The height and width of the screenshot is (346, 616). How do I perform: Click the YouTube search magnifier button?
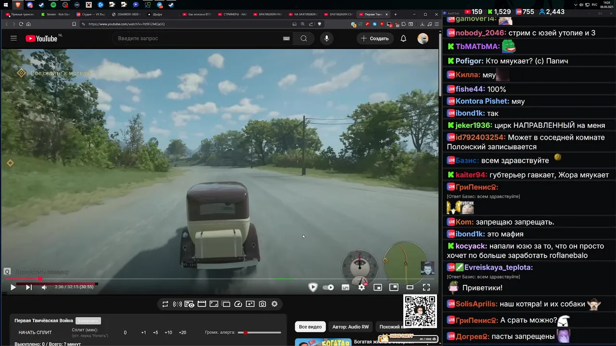pyautogui.click(x=304, y=38)
